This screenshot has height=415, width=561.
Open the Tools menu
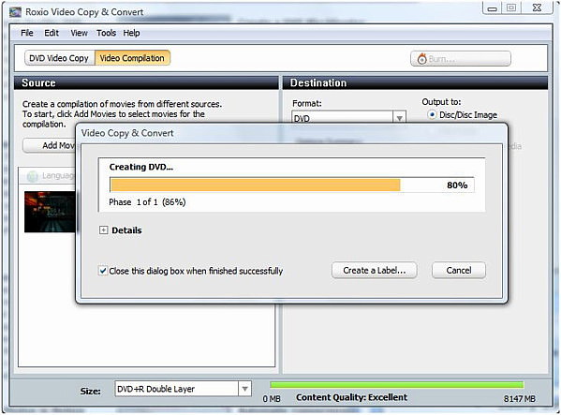[106, 33]
